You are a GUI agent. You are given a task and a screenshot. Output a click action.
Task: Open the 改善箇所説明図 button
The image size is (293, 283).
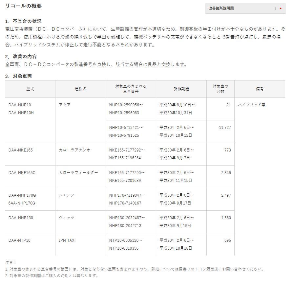[x=245, y=8]
